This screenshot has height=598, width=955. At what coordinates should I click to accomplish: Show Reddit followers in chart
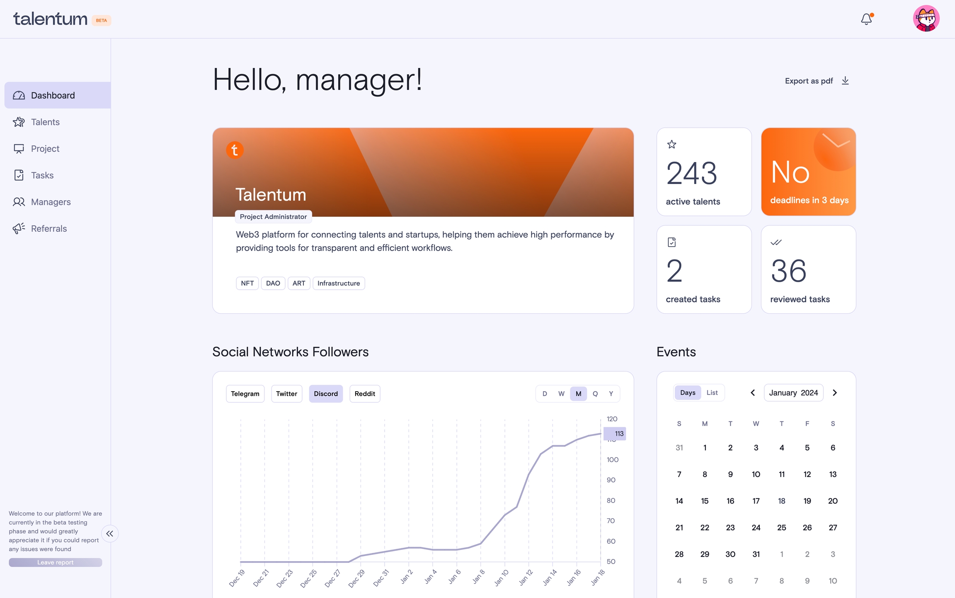(x=365, y=394)
